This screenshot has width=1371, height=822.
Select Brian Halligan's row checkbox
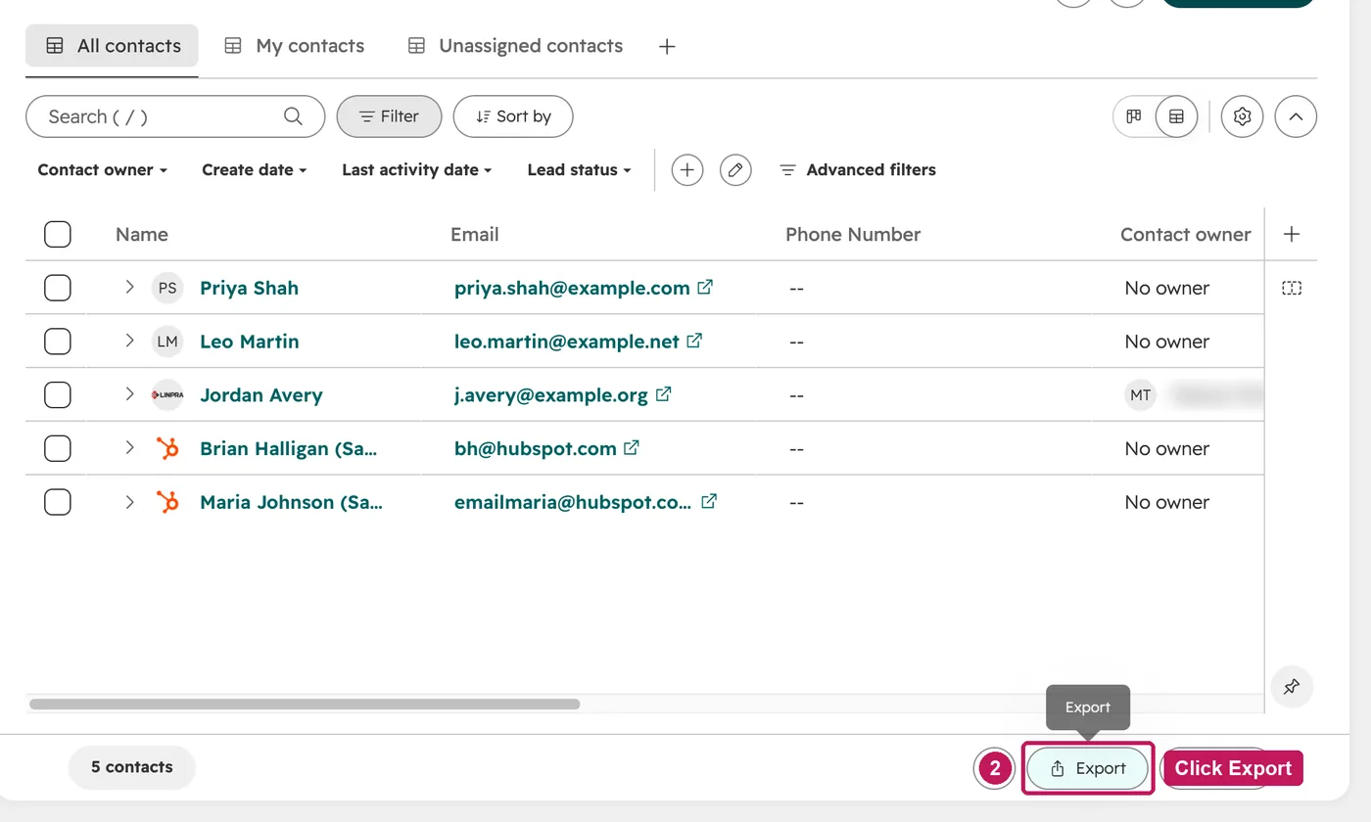tap(58, 448)
